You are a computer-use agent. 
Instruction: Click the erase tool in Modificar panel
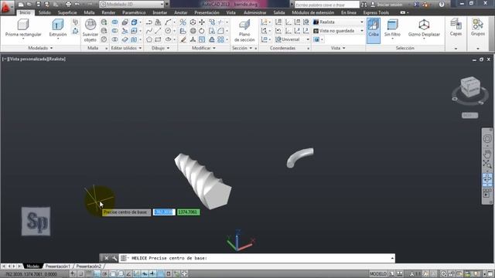tap(183, 39)
